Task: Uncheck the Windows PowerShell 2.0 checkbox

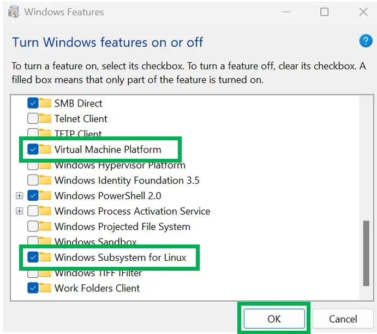Action: (x=33, y=195)
